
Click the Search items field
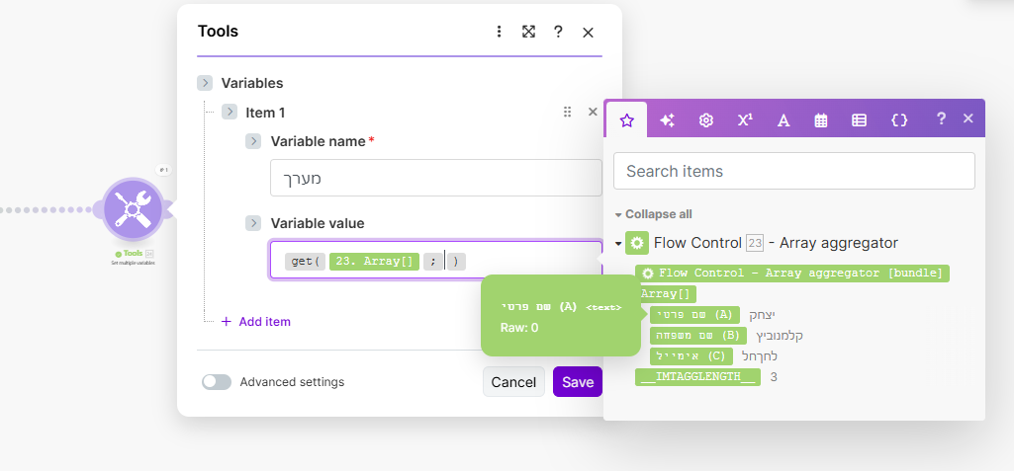[793, 171]
